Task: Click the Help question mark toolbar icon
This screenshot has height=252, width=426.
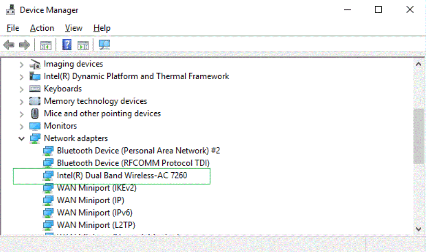Action: 67,45
